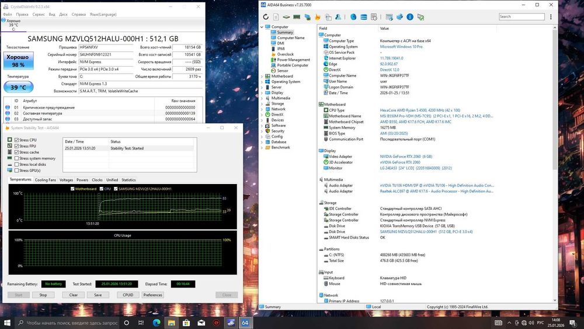Click the 39 °C temperature indicator in CrystalDiskInfo
The image size is (584, 329).
coord(19,87)
